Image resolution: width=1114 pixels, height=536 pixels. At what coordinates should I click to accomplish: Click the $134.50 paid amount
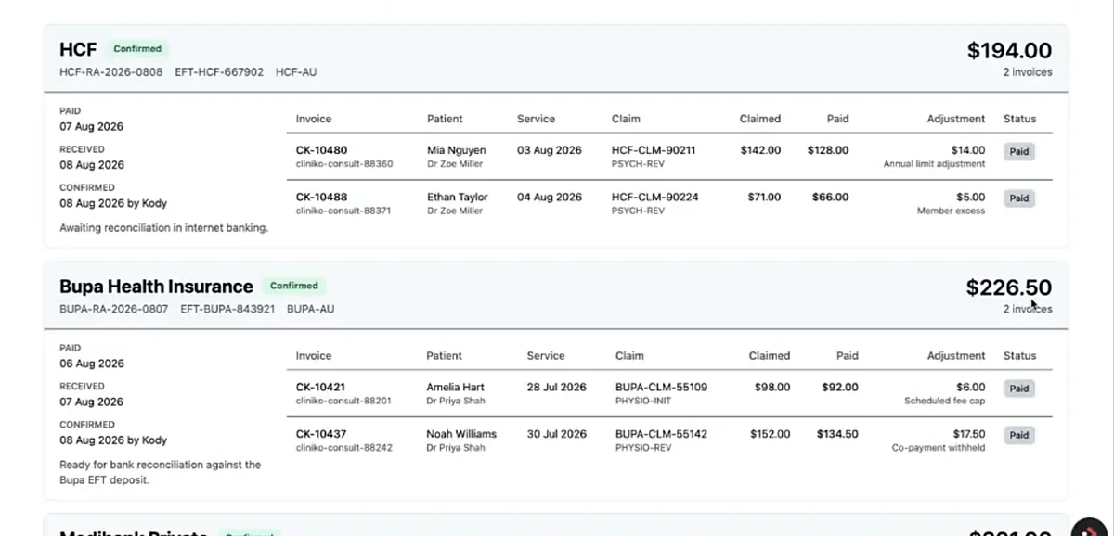pos(837,433)
